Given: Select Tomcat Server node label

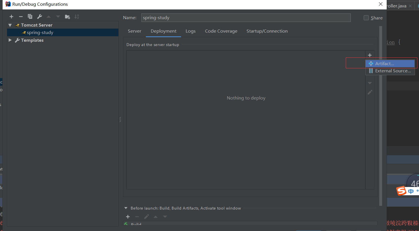Looking at the screenshot, I should click(37, 25).
